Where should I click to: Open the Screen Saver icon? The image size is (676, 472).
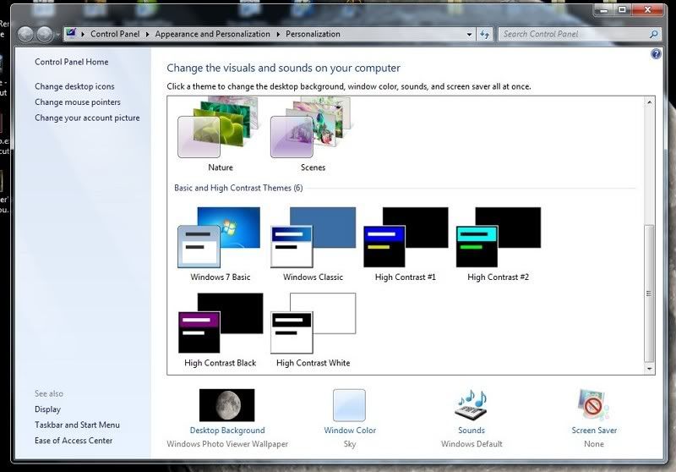point(594,404)
